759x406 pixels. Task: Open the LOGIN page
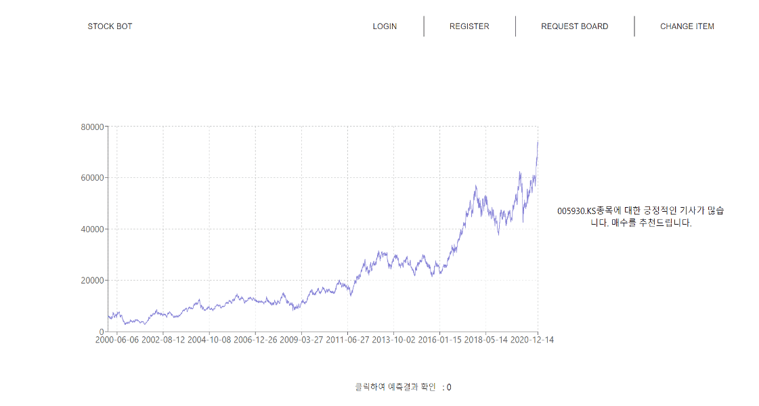[385, 26]
